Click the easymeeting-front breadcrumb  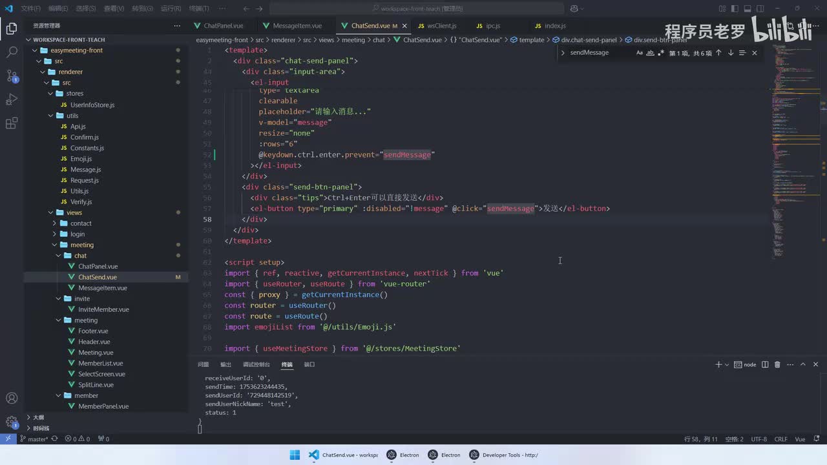click(222, 40)
